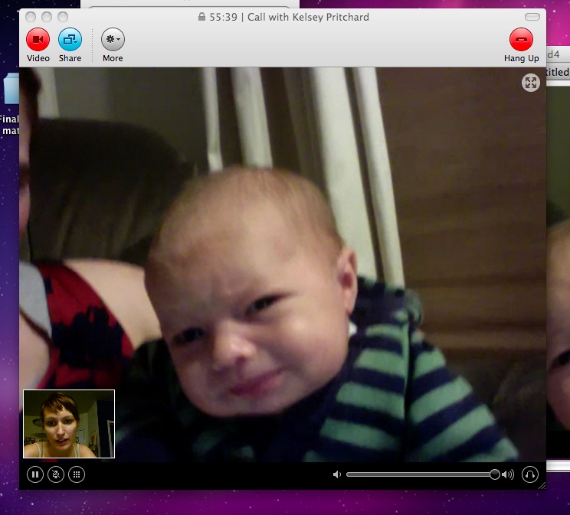Pause the call with the hold button

pyautogui.click(x=35, y=474)
